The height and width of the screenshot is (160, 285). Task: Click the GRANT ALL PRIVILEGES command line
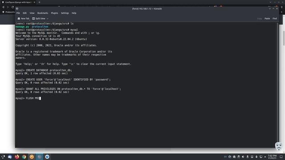click(x=68, y=89)
